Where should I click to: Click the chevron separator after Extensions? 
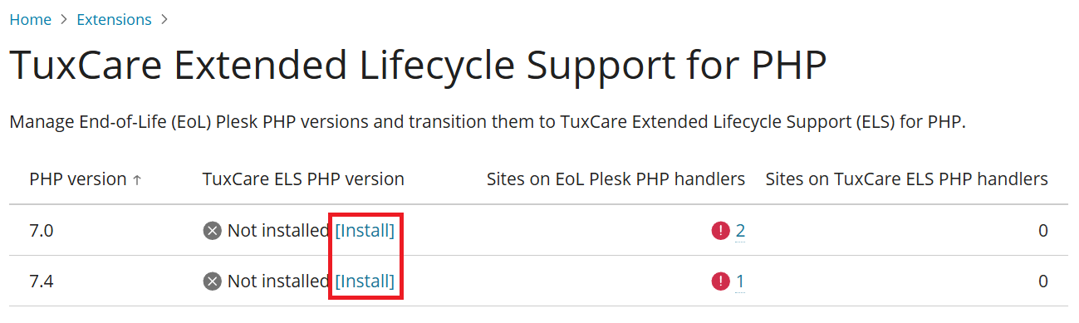(164, 19)
